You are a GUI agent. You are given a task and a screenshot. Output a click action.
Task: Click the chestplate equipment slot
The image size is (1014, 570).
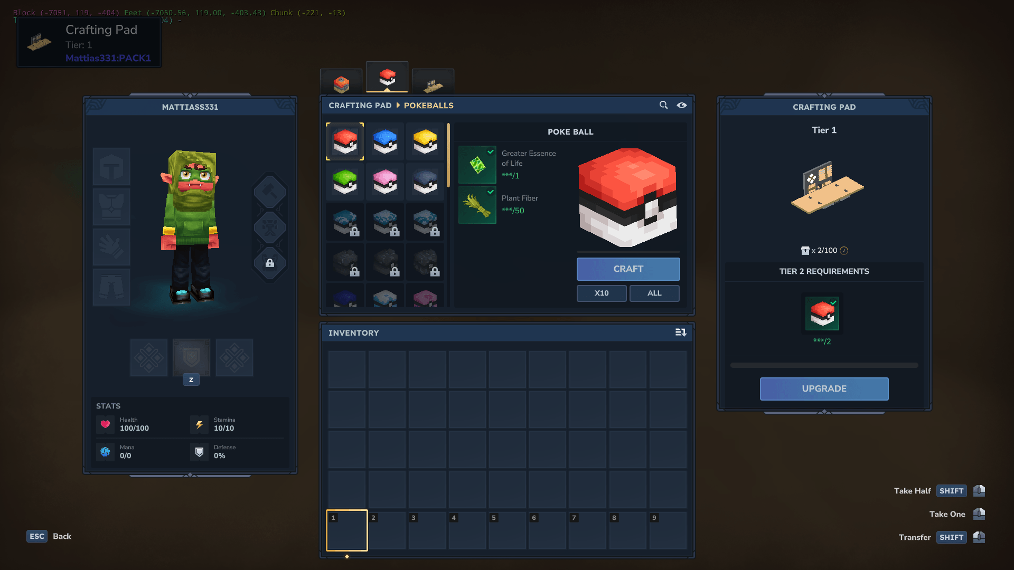tap(111, 207)
